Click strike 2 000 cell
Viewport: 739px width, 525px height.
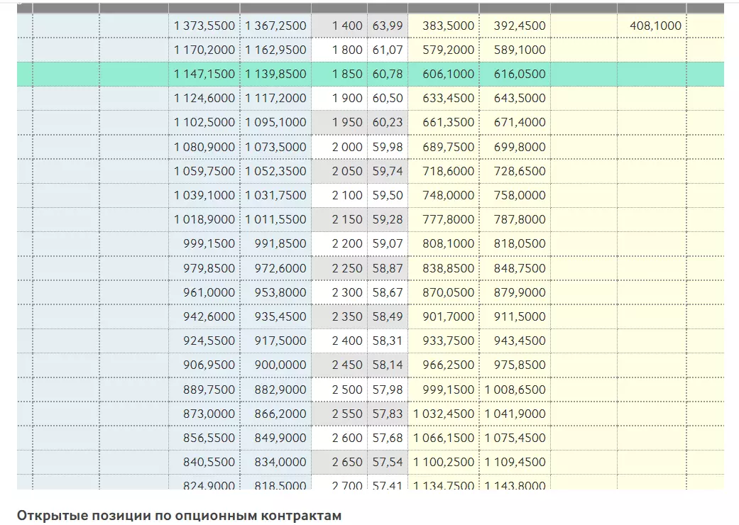click(339, 147)
